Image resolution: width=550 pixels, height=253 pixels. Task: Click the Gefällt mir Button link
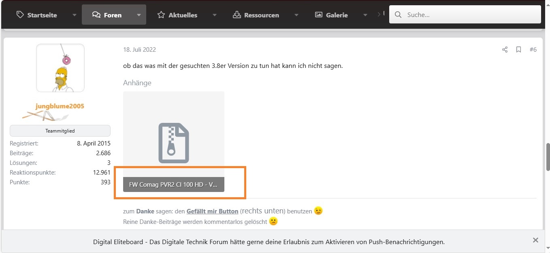(212, 211)
